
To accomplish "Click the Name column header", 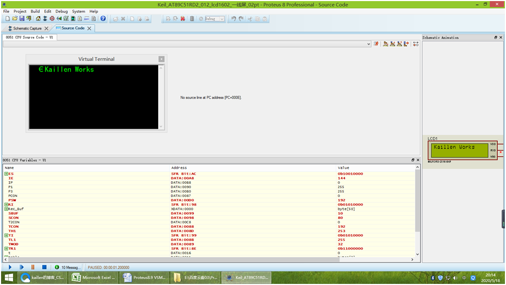I will tap(9, 168).
